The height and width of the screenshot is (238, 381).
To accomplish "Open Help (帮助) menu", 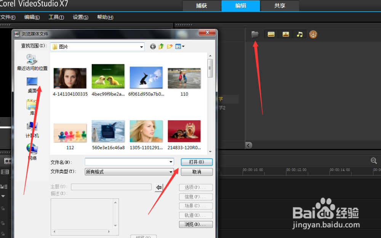I will [x=105, y=17].
